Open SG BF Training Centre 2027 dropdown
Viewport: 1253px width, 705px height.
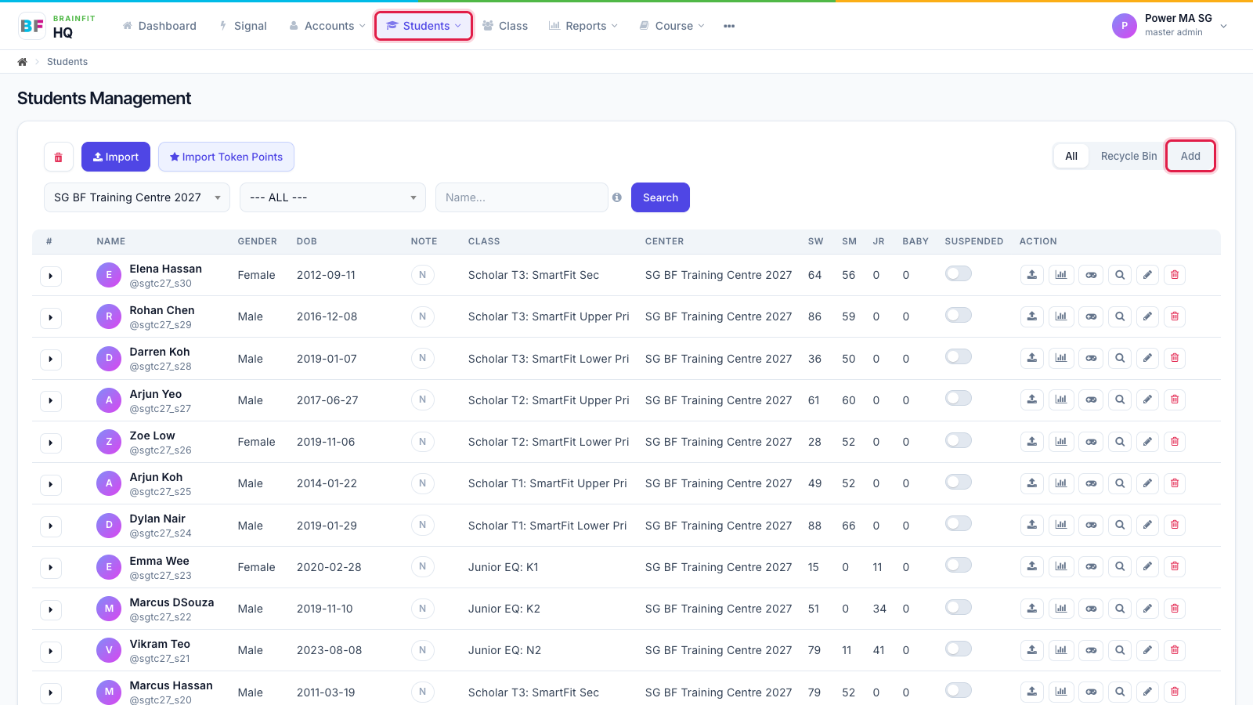[137, 197]
